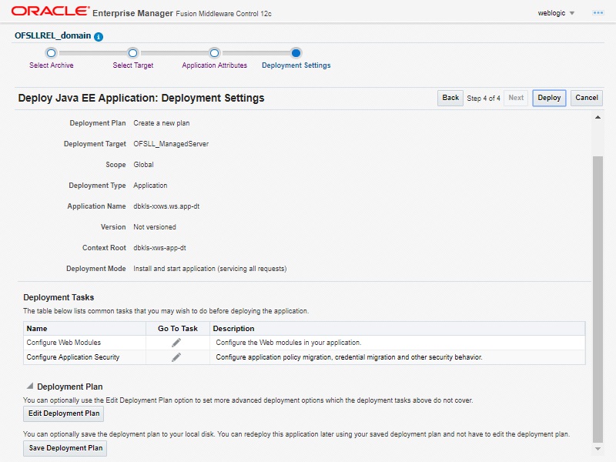Go to Select Target step circle
The image size is (616, 462).
pyautogui.click(x=132, y=52)
